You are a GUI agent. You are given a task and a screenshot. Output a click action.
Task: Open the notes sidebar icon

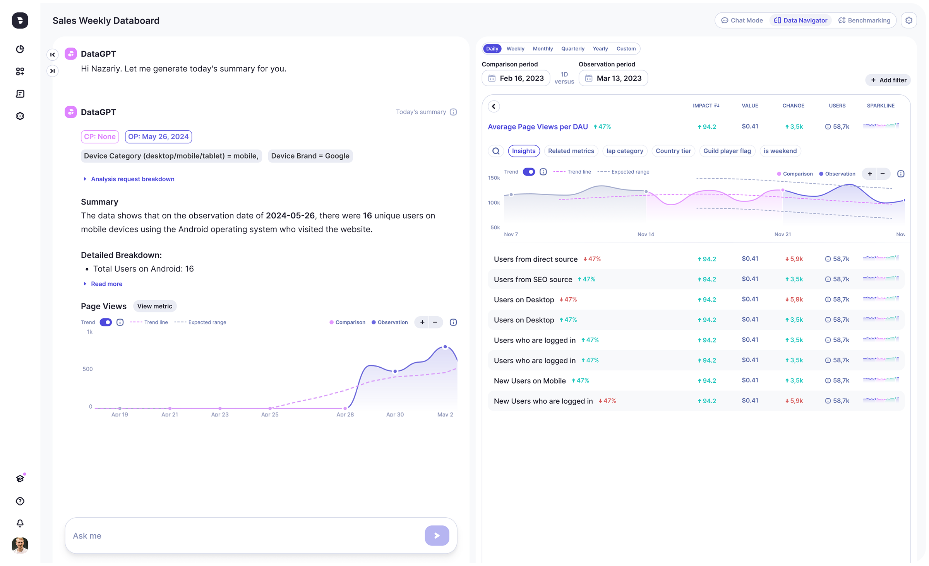coord(20,94)
